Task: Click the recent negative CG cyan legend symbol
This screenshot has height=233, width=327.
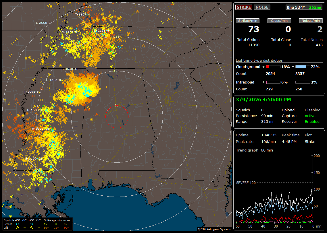Action: [17, 224]
